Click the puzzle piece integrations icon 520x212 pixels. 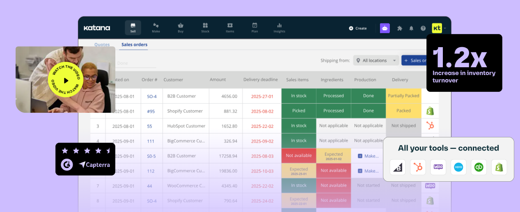pos(399,28)
